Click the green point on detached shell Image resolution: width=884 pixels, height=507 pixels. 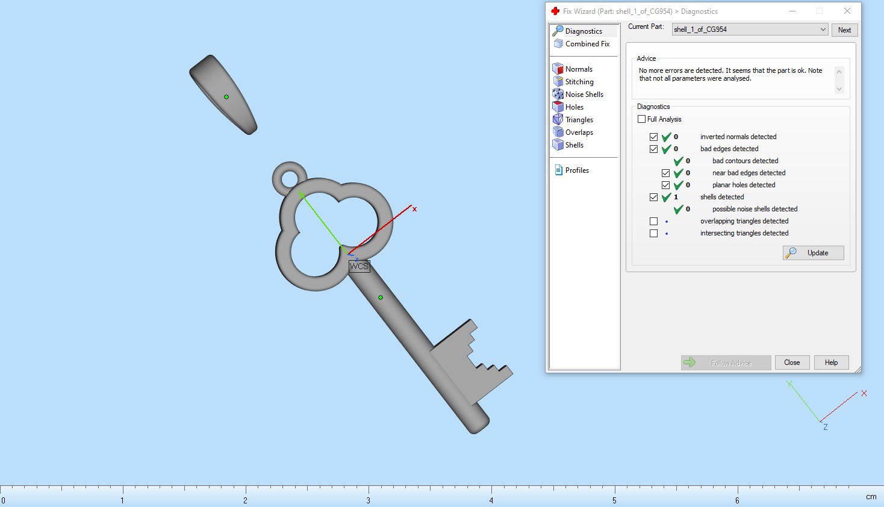[x=226, y=97]
